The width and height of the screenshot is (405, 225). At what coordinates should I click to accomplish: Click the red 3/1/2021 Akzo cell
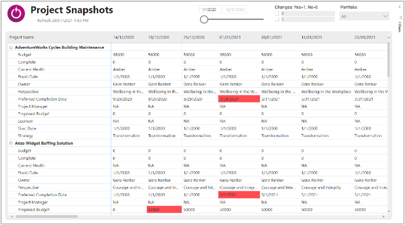239,195
